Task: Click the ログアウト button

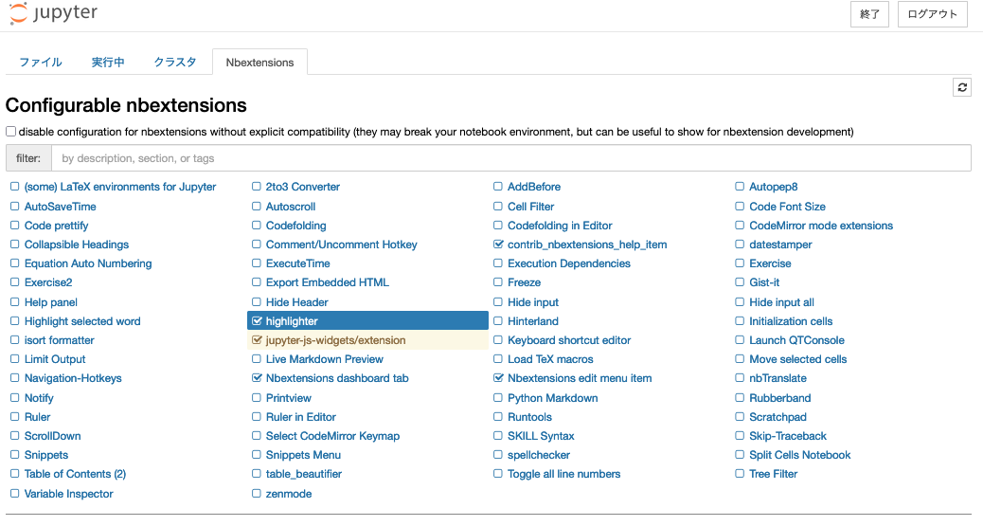Action: [932, 14]
